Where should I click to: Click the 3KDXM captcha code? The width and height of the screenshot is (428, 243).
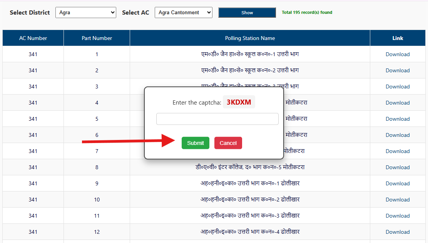click(x=239, y=102)
